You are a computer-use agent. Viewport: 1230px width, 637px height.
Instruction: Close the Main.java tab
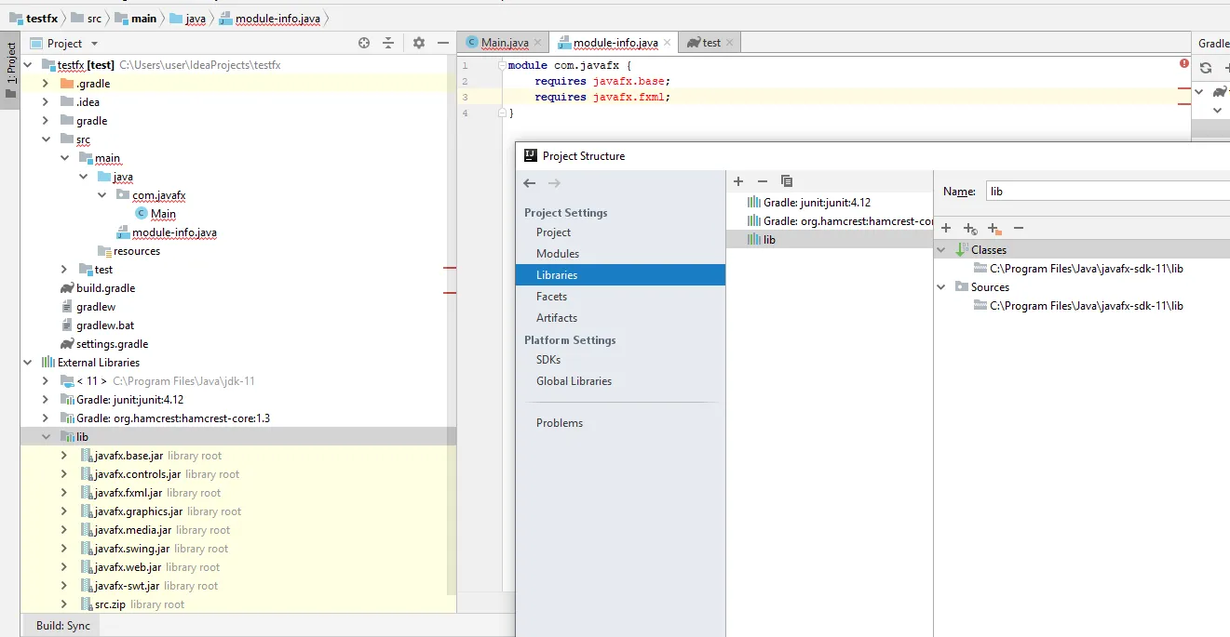point(538,43)
